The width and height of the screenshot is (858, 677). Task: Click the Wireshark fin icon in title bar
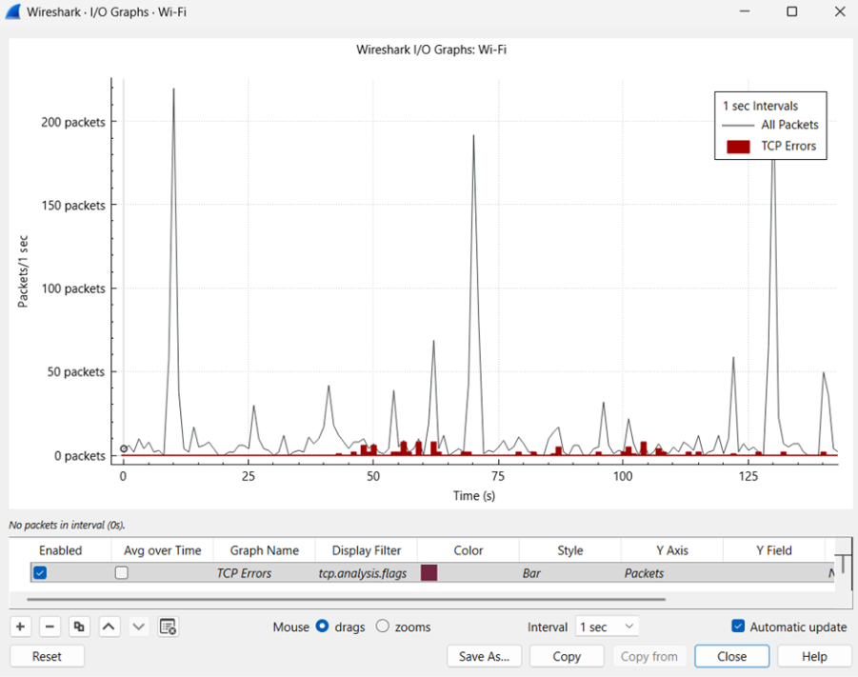13,11
